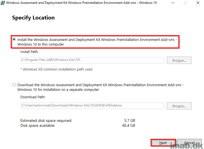Click Browse button beside Download Path

point(179,106)
